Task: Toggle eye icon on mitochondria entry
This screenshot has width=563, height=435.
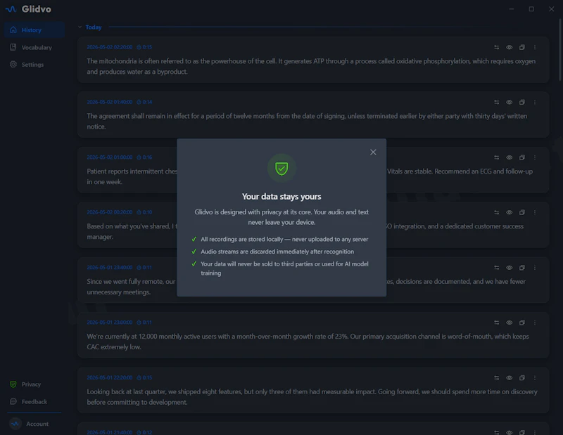Action: pos(509,47)
